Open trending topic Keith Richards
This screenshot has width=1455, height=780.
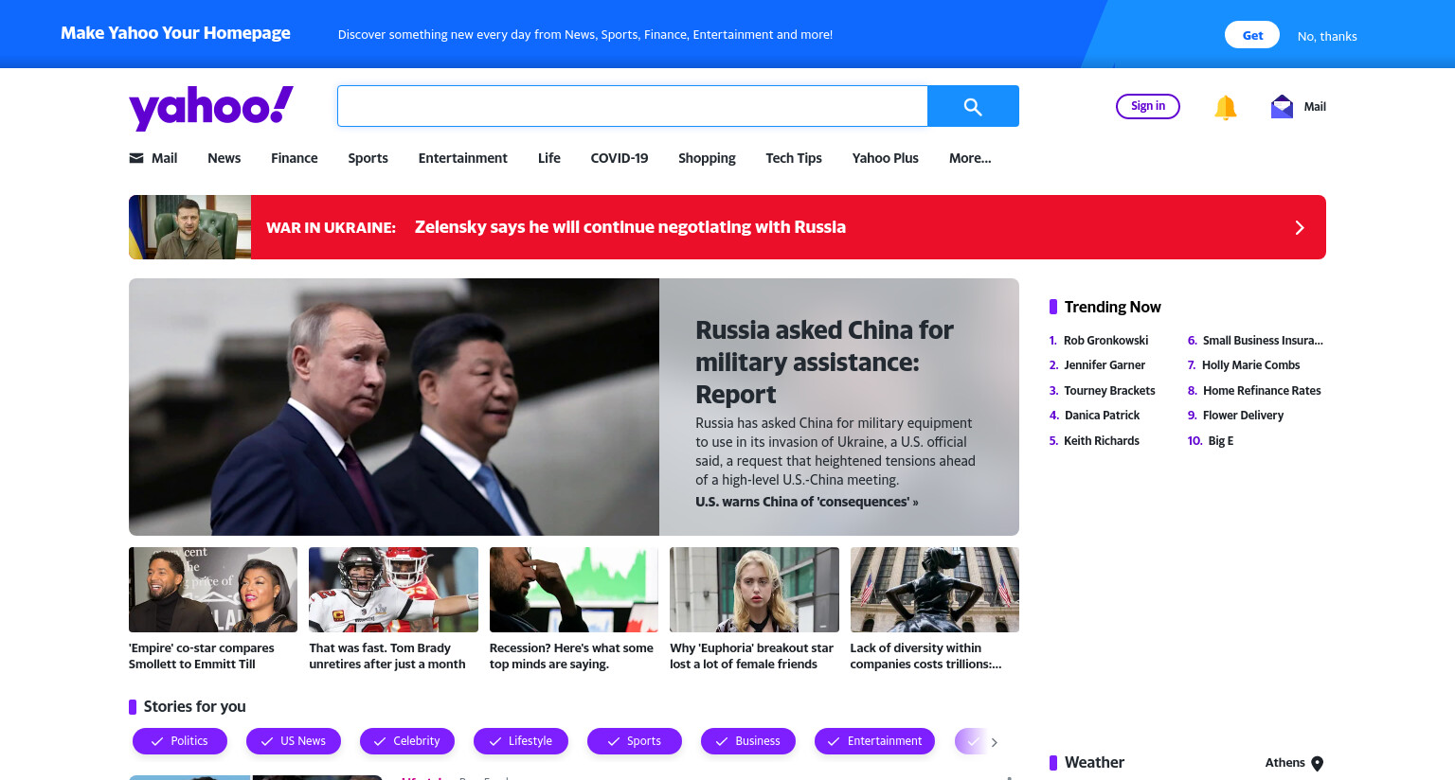(x=1102, y=441)
